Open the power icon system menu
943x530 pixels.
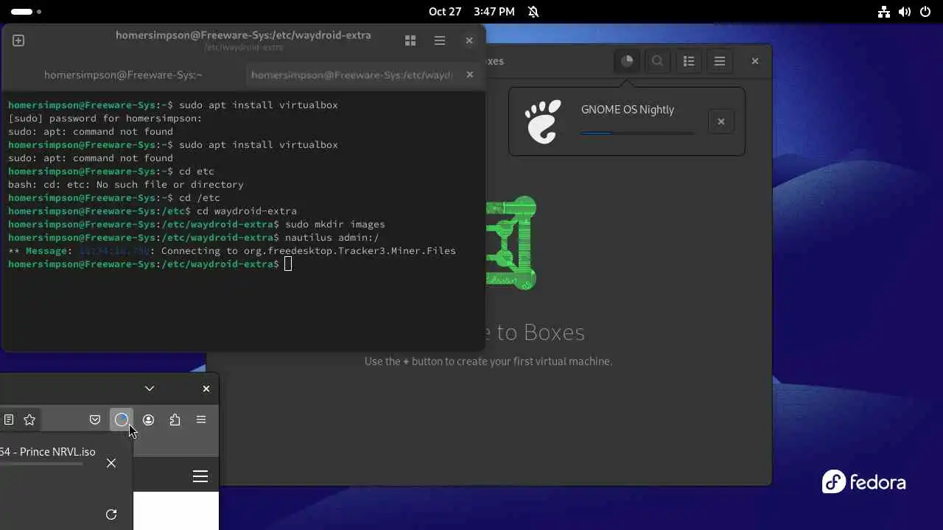click(925, 12)
